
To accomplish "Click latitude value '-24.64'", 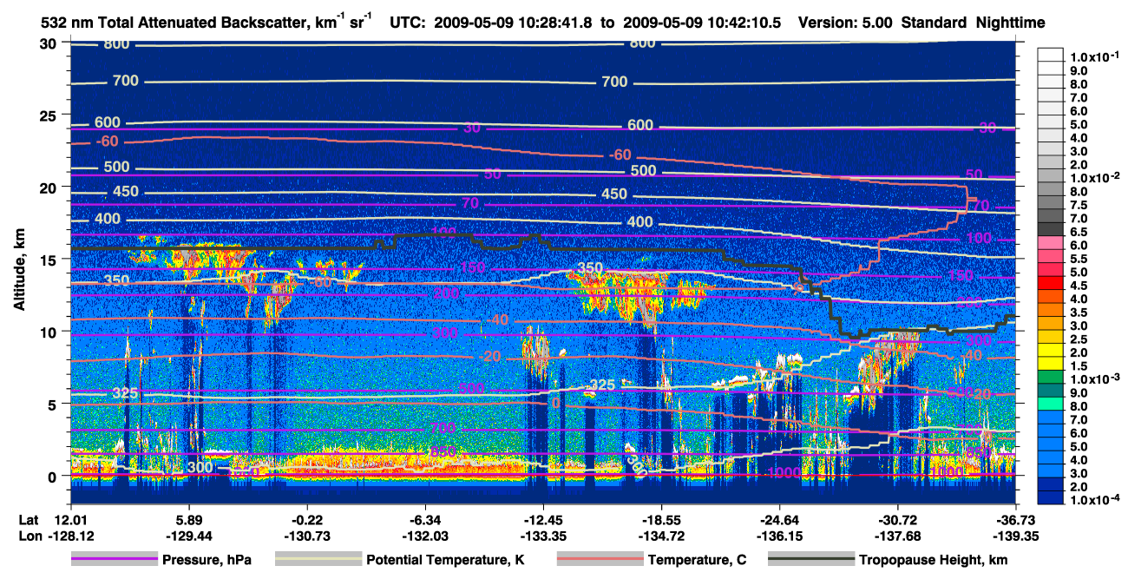I will click(x=780, y=519).
